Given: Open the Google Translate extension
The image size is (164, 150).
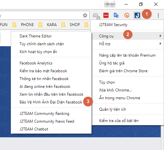Looking at the screenshot, I should 116,15.
